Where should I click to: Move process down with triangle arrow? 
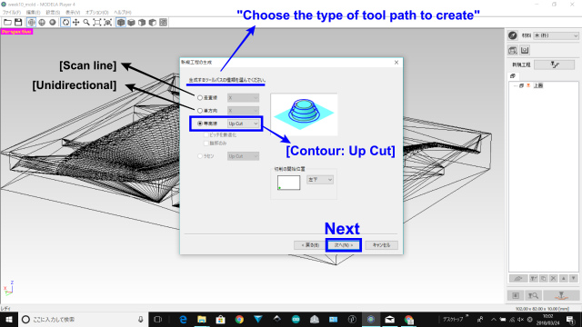pyautogui.click(x=574, y=278)
